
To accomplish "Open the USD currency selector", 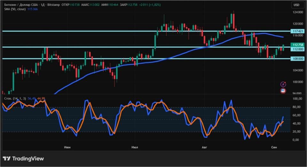I will pos(296,5).
